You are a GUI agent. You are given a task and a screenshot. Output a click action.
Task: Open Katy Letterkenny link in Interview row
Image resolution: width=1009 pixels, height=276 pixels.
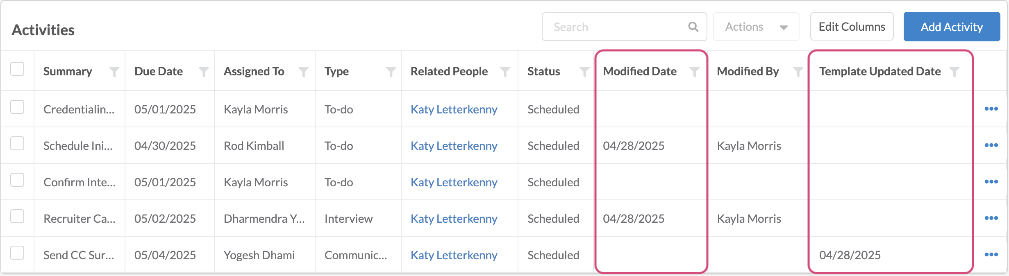click(454, 219)
